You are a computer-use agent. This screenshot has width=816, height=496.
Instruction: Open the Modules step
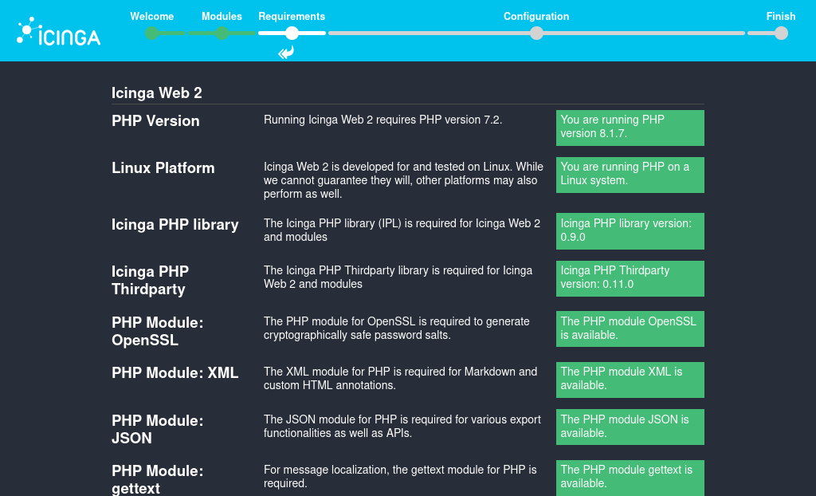pyautogui.click(x=222, y=16)
